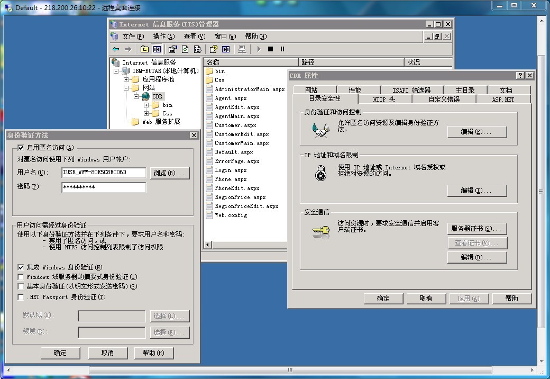
Task: Click 确定 in authentication methods dialog
Action: click(x=60, y=353)
